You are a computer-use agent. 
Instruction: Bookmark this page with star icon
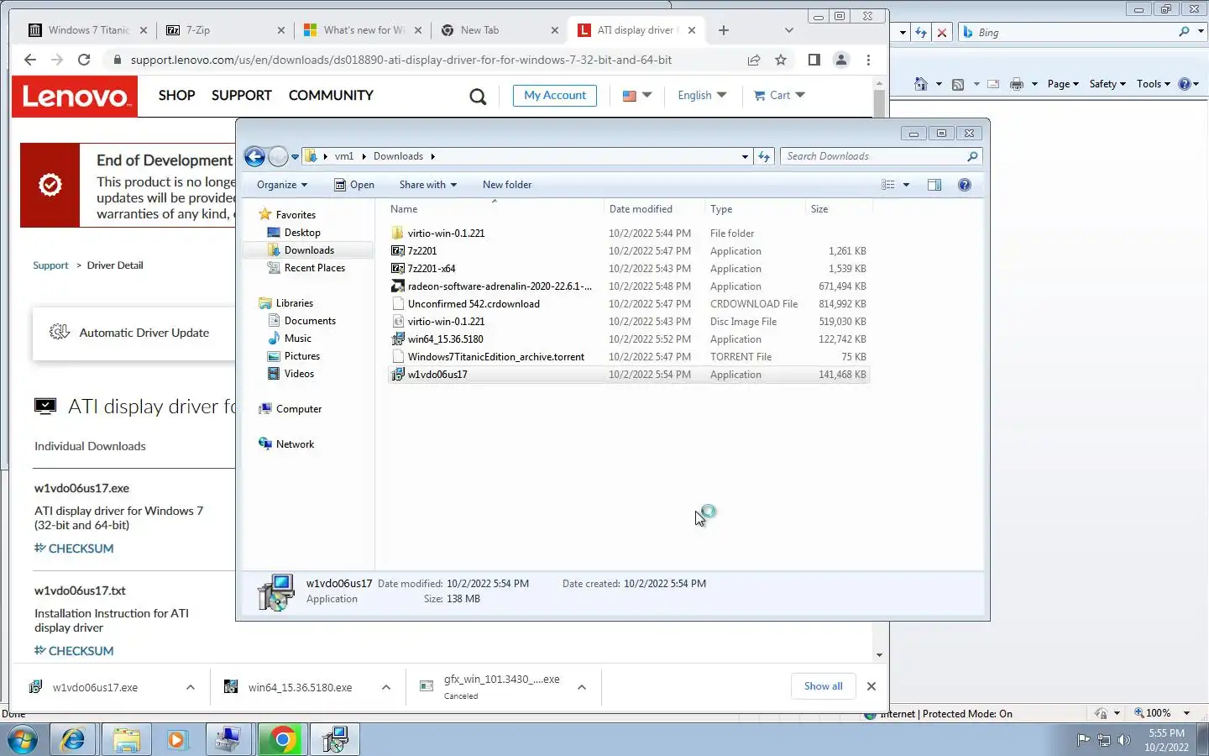coord(781,60)
